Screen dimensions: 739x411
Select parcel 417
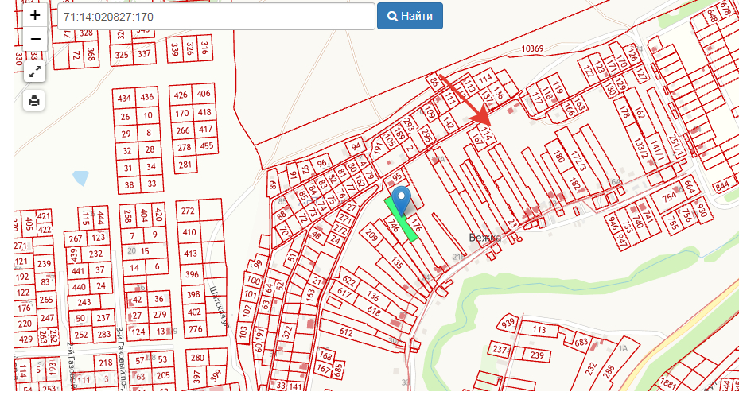pyautogui.click(x=205, y=129)
